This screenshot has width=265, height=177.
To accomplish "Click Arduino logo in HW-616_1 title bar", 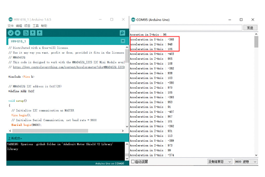I will 10,19.
